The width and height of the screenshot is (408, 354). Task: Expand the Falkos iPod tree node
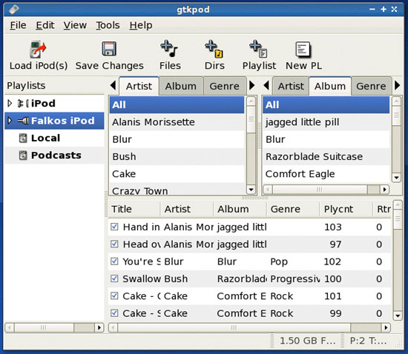(x=10, y=121)
